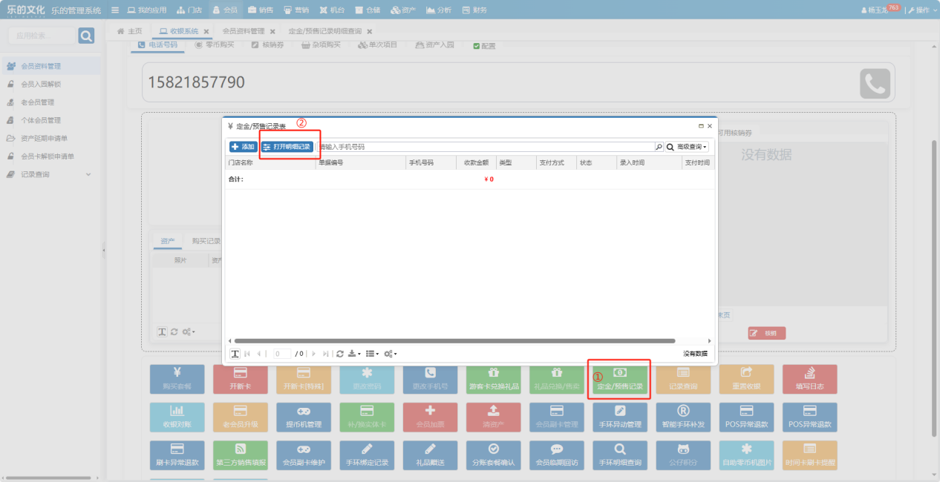Click the 打开明细记录 button

[x=287, y=147]
